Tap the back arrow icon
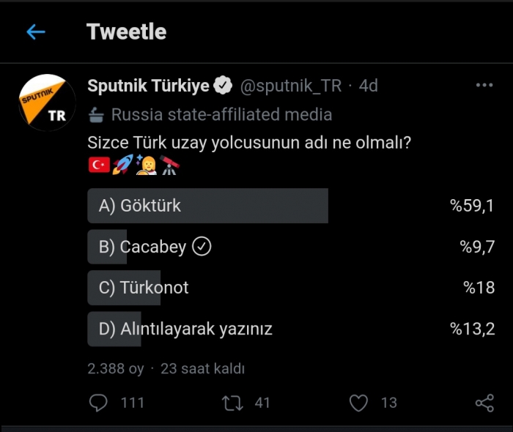Screen dimensions: 513x432 (35, 31)
